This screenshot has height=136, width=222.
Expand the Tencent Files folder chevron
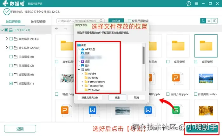point(82,86)
